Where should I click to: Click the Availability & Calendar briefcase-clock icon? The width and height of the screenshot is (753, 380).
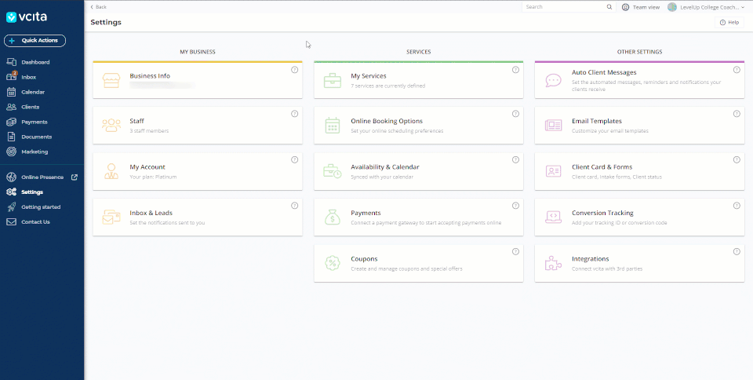tap(333, 171)
